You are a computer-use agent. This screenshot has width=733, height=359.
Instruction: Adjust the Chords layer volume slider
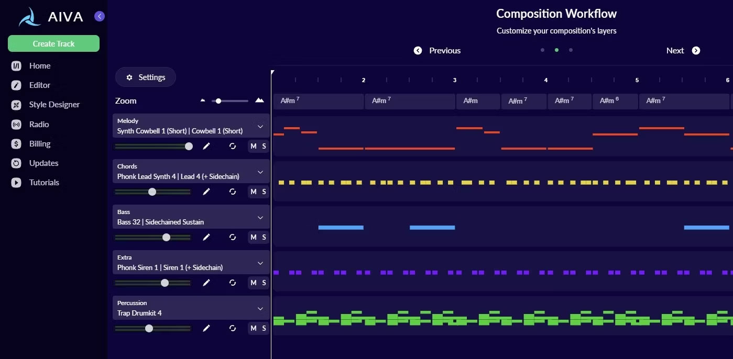[x=152, y=192]
